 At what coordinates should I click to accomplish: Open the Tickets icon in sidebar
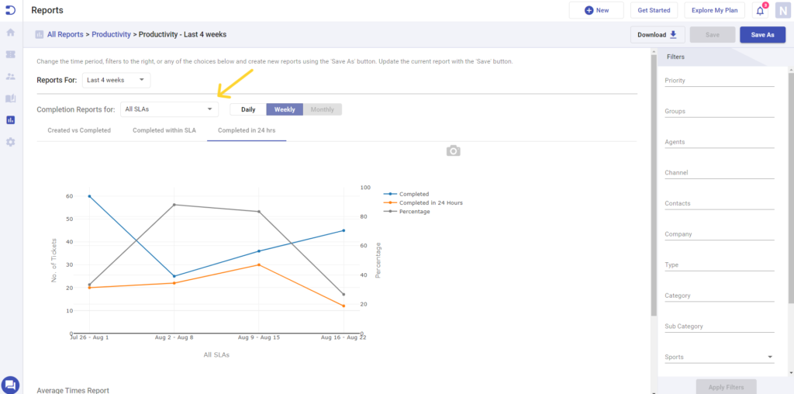(11, 54)
